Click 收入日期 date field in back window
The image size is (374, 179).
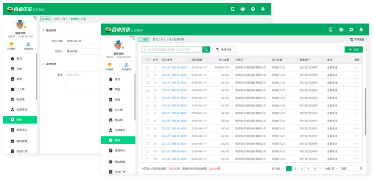(x=83, y=41)
